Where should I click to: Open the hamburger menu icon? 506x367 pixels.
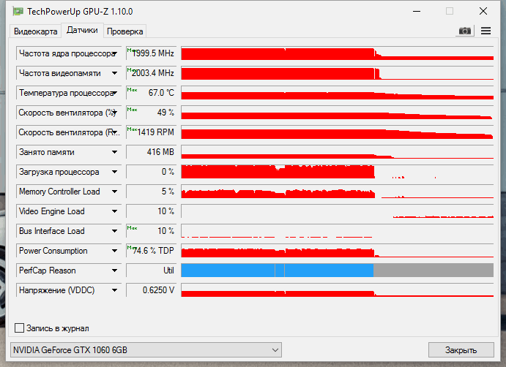[x=485, y=31]
